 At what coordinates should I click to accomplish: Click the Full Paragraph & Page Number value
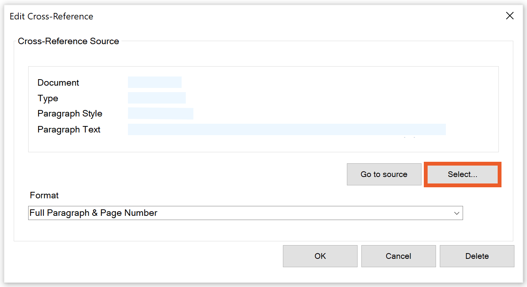coord(94,213)
